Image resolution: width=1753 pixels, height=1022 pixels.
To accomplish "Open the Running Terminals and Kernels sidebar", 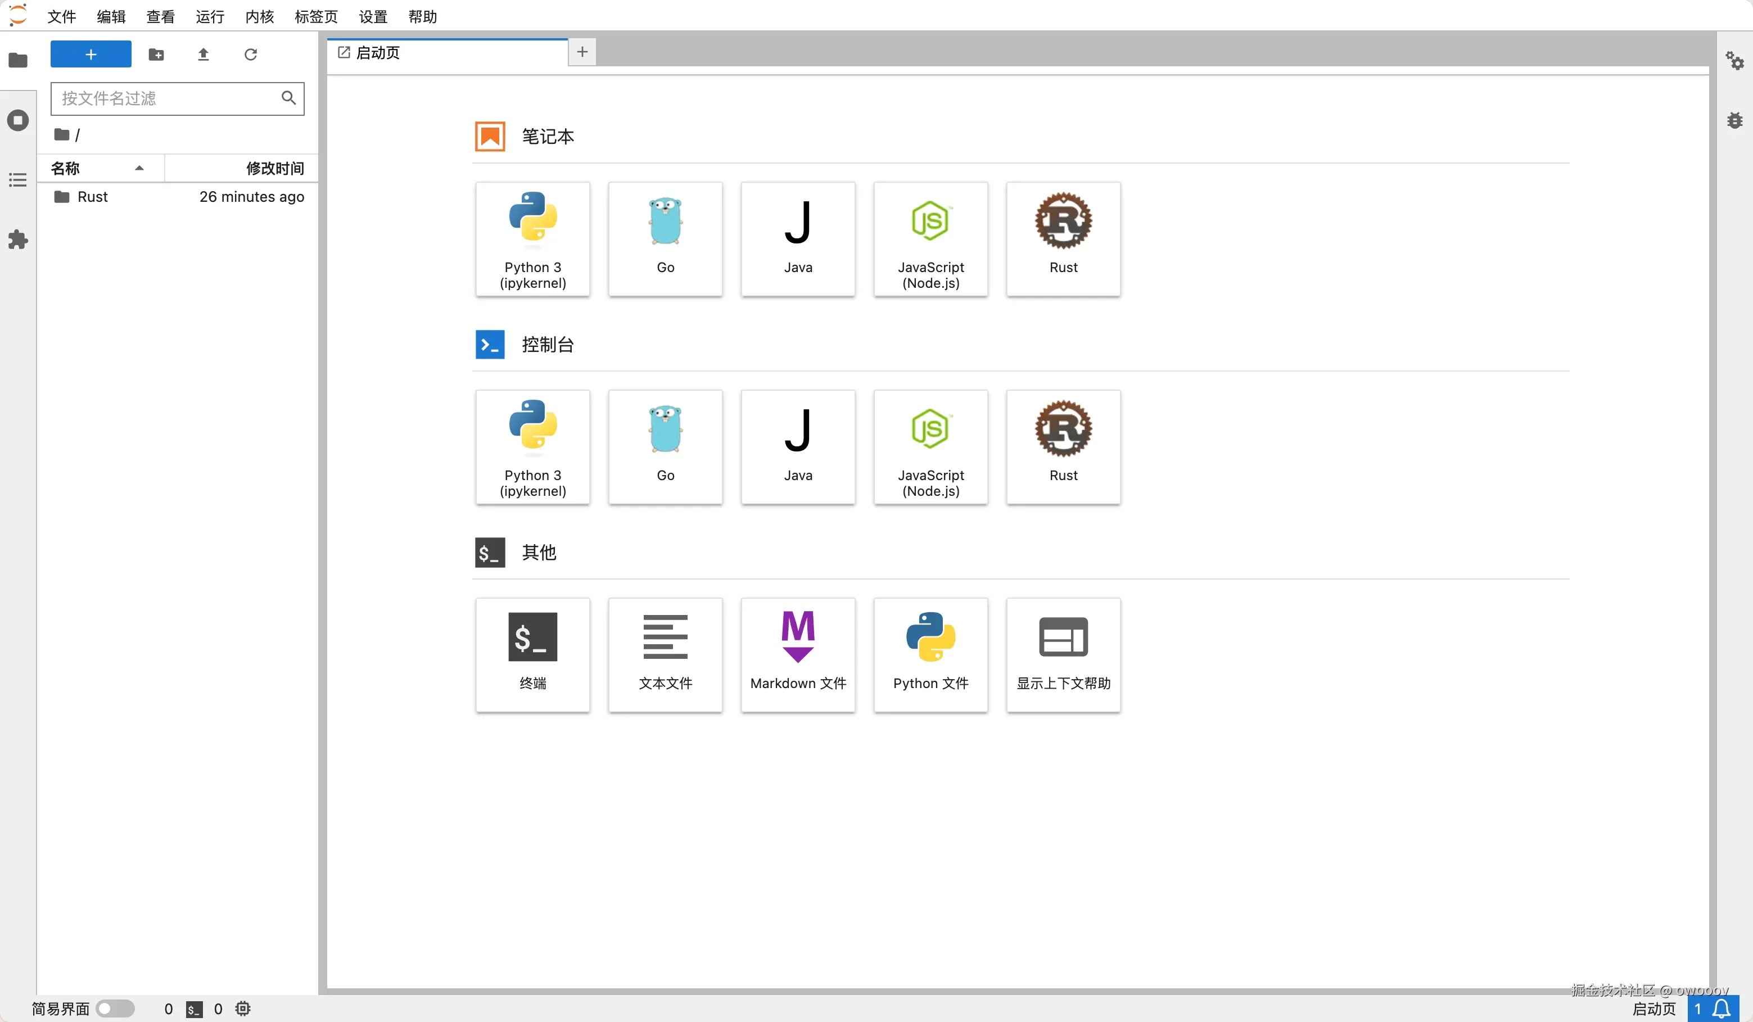I will pos(18,120).
